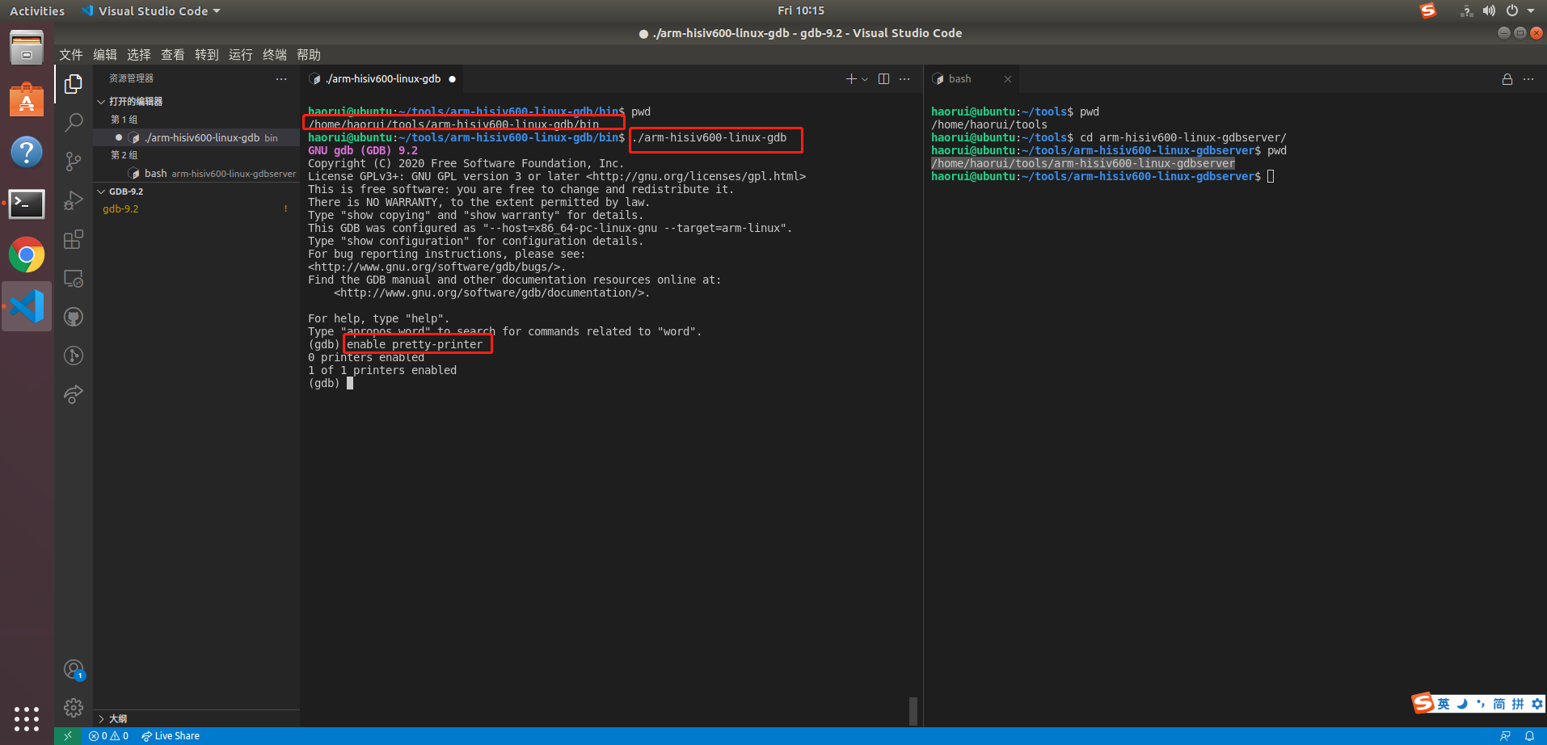This screenshot has height=745, width=1547.
Task: Toggle the editor group lock icon
Action: (x=1507, y=79)
